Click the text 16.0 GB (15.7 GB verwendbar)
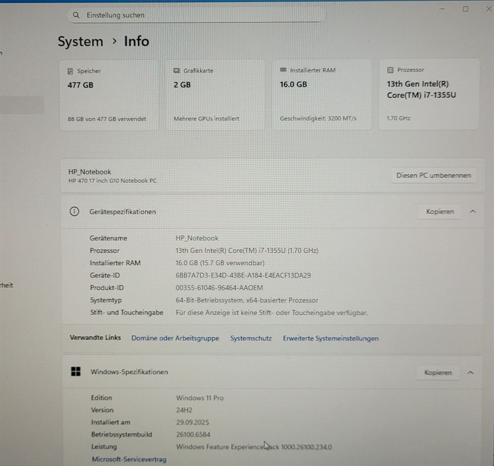Screen dimensions: 494x466 [x=220, y=263]
